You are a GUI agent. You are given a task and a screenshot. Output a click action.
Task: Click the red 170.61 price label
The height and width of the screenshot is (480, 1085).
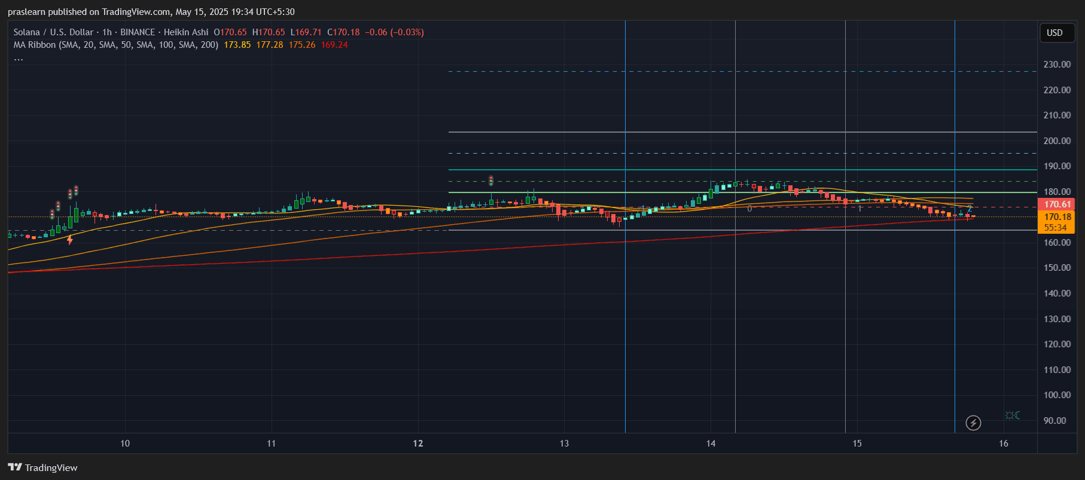[x=1057, y=204]
